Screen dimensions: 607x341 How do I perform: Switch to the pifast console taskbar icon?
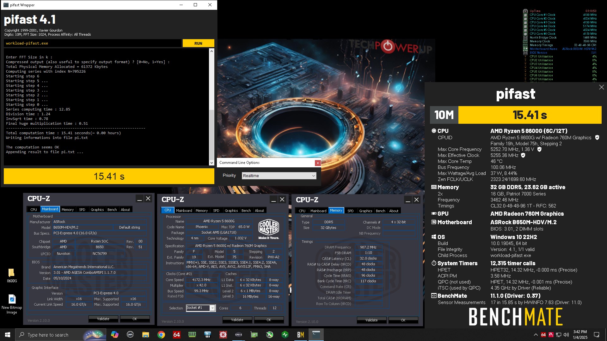[x=316, y=335]
